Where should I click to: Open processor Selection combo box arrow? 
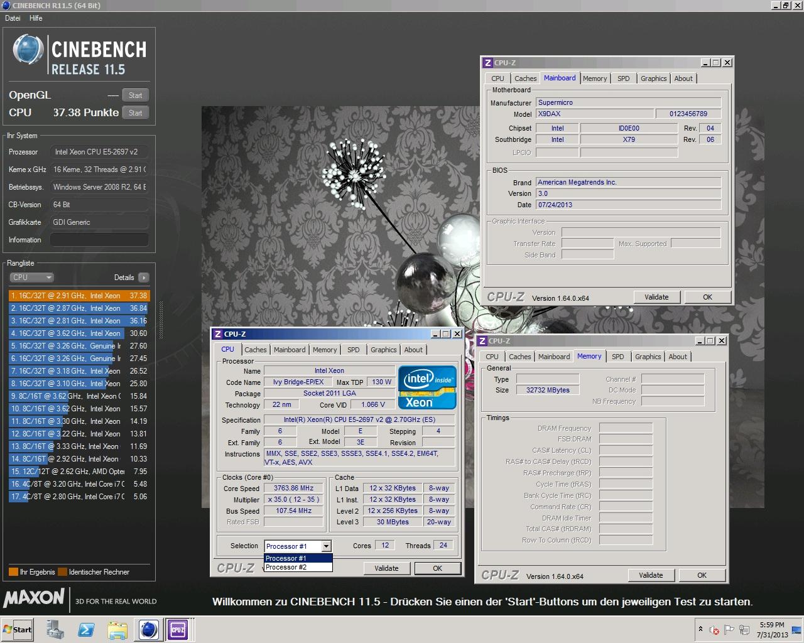[x=326, y=546]
